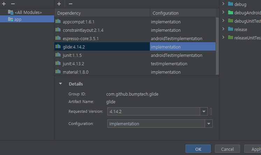Click library icon beside material:1.8.0

click(58, 72)
